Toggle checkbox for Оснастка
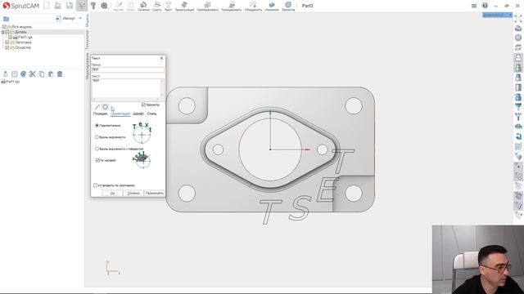524x294 pixels. [x=7, y=47]
